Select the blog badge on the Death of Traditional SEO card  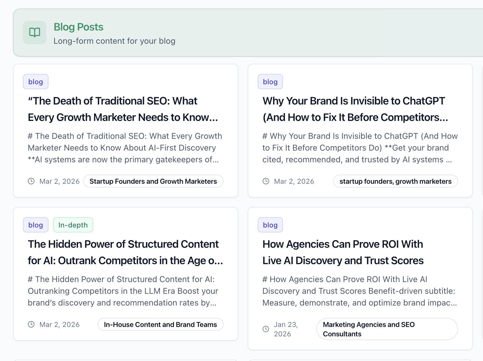pyautogui.click(x=36, y=82)
